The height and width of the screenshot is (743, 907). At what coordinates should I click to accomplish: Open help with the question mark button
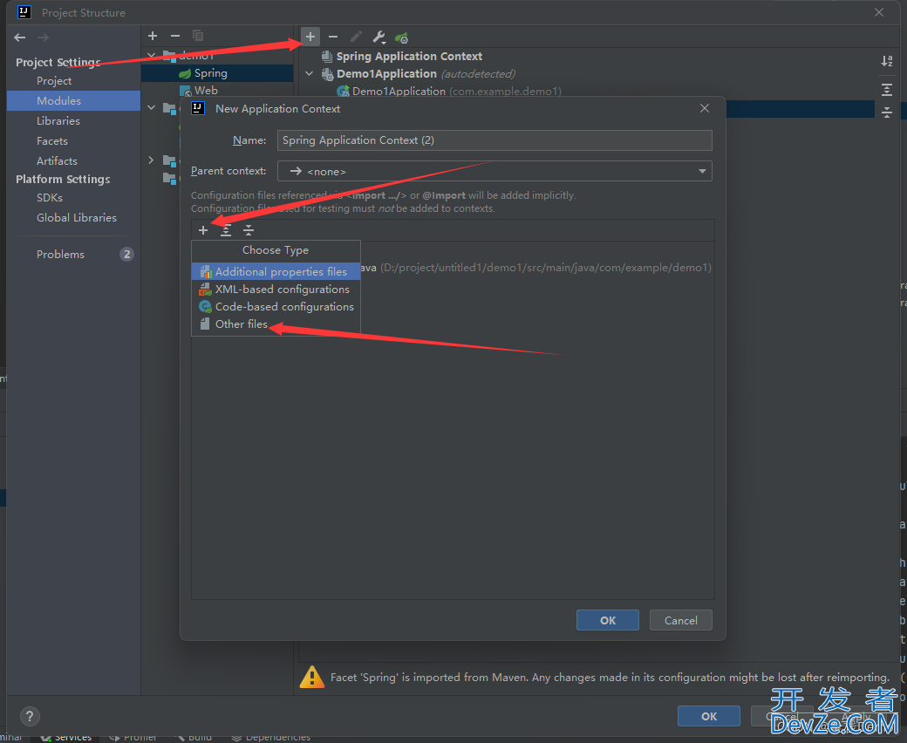[30, 717]
